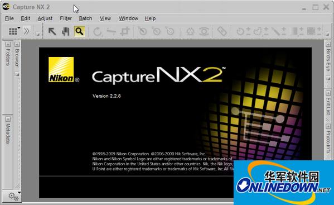This screenshot has height=205, width=334.
Task: Open the browser grid dropdown arrow
Action: point(19,28)
